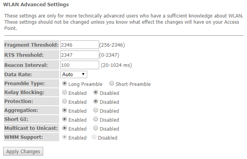This screenshot has height=159, width=247.
Task: Choose Enabled for Short GI
Action: point(65,119)
